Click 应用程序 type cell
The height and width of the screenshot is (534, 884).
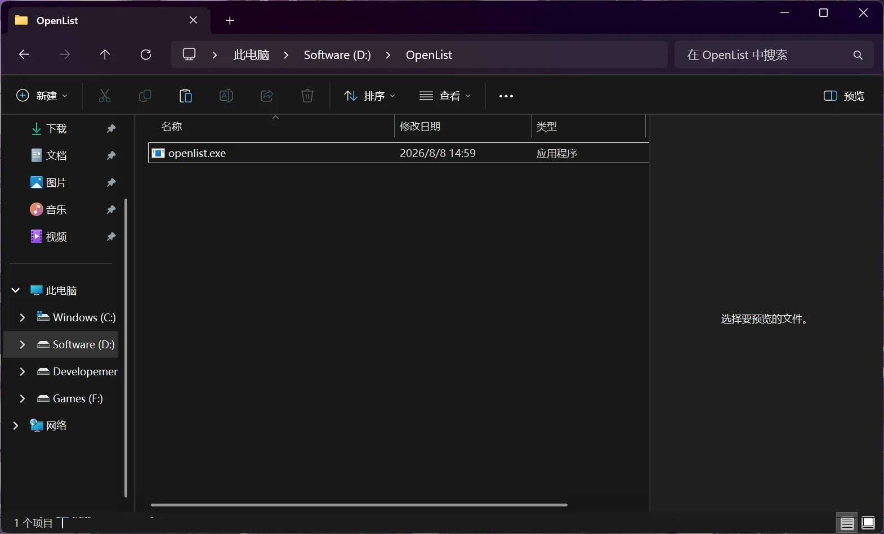pos(557,153)
